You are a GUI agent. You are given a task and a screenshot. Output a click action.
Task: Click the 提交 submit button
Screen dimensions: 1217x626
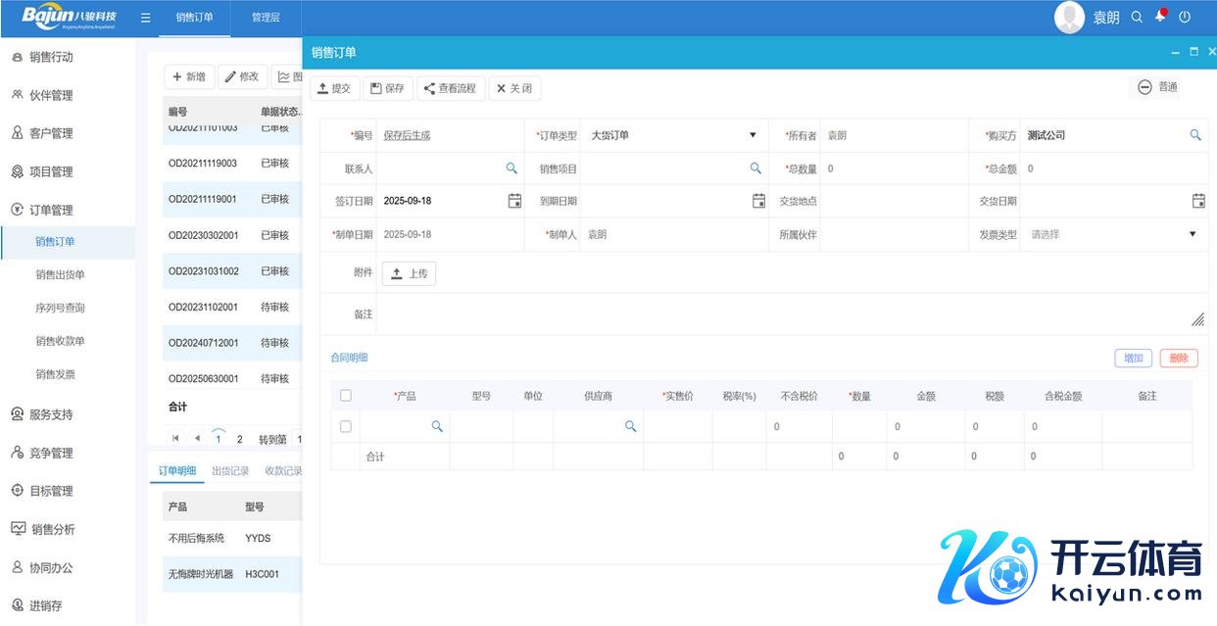[335, 88]
